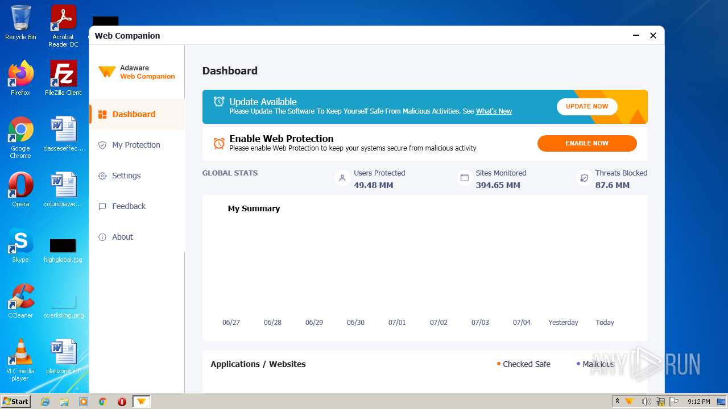Open the Firefox desktop shortcut
Screen dimensions: 728x409
tap(20, 78)
